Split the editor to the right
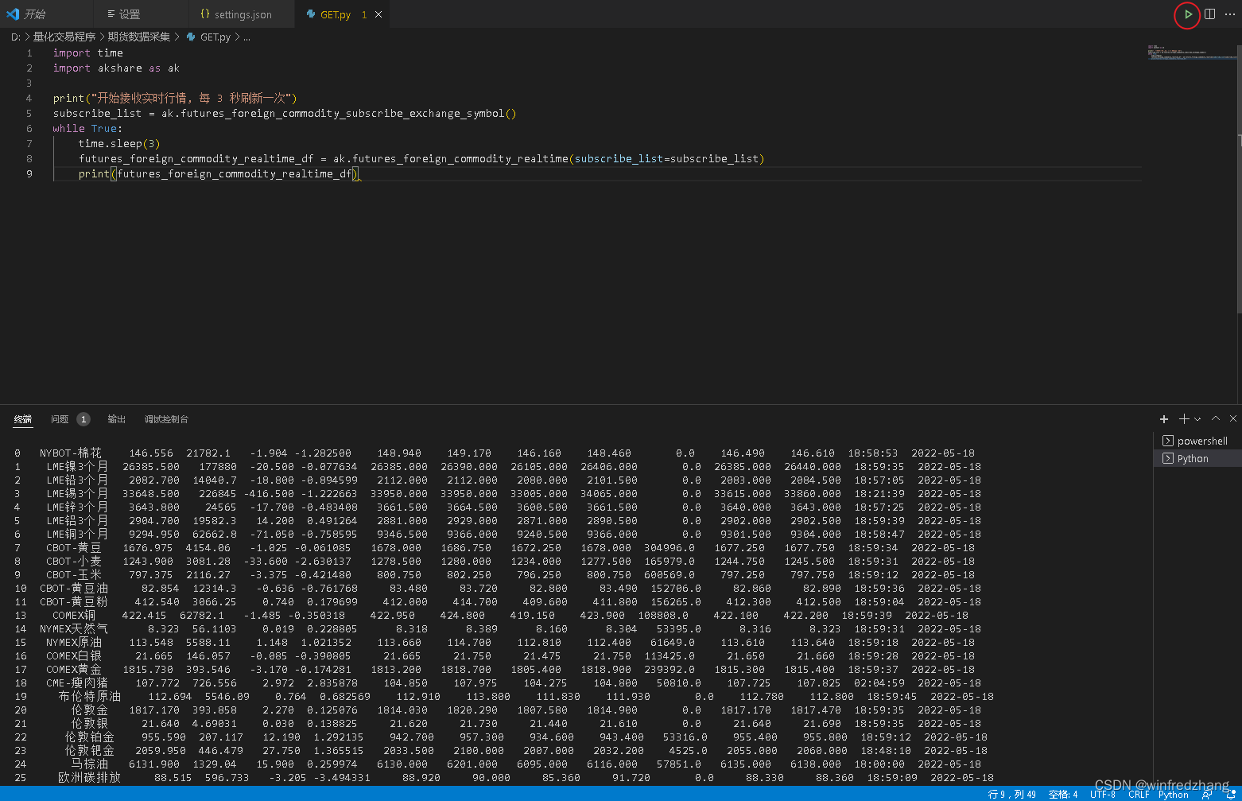 1209,14
